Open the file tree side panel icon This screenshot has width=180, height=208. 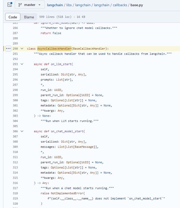10,5
